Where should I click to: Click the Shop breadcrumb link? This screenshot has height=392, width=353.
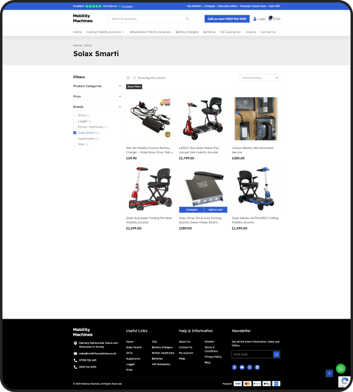pos(88,46)
